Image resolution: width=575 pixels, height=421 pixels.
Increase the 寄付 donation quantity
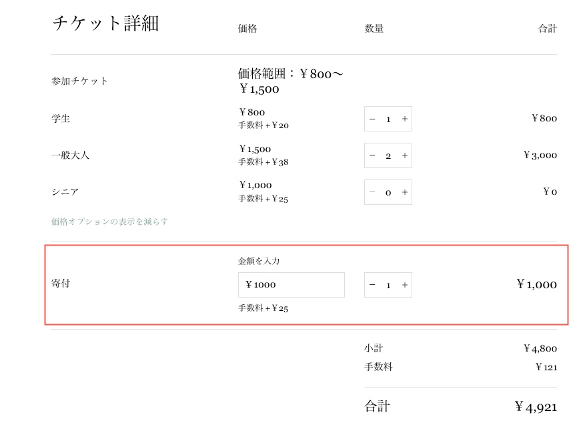pyautogui.click(x=404, y=285)
